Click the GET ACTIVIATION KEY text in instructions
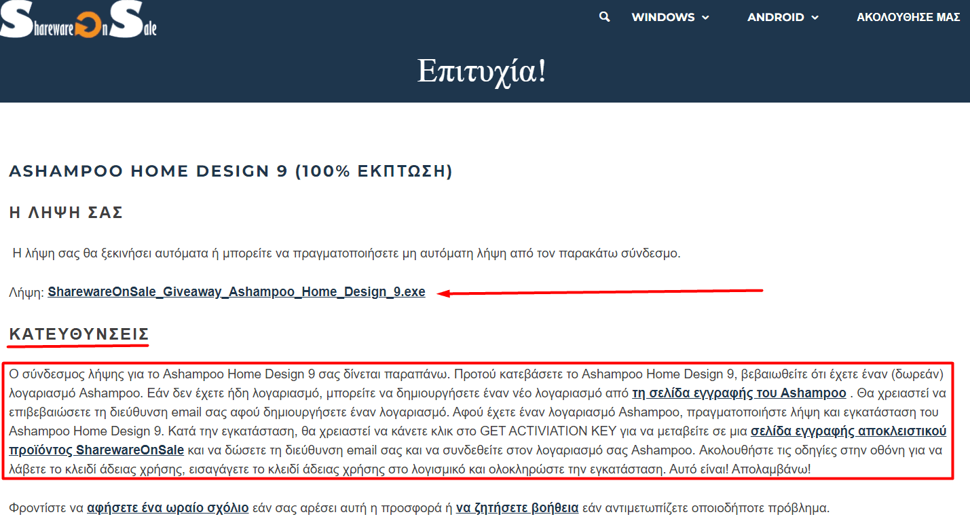 (x=547, y=431)
